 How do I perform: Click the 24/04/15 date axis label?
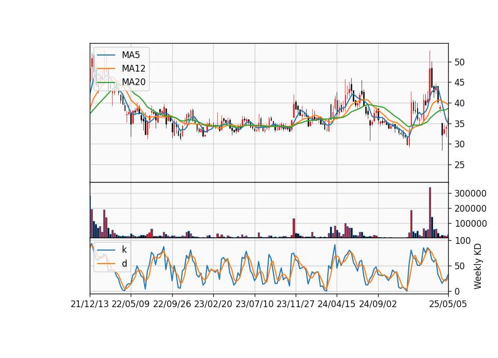336,305
